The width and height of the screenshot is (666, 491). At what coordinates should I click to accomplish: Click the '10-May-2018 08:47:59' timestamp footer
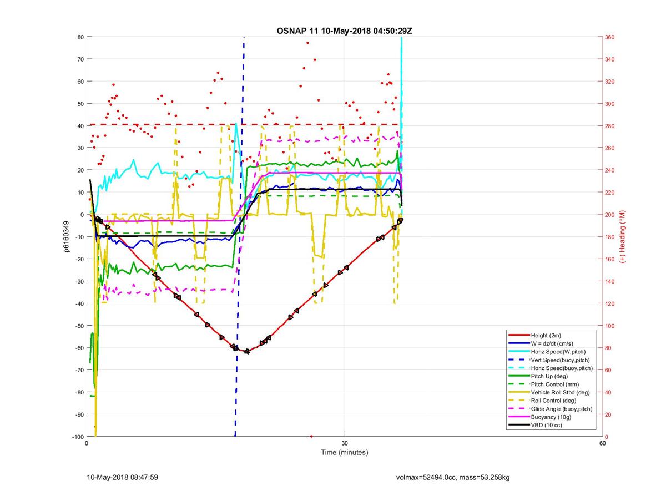click(123, 477)
